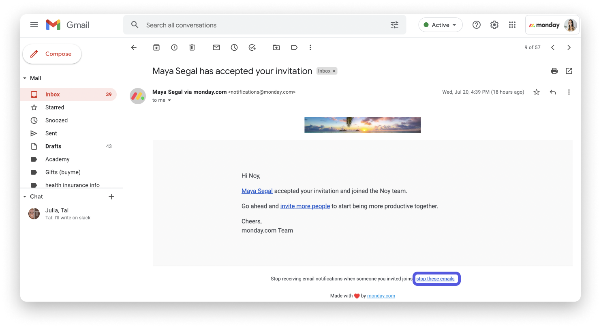The height and width of the screenshot is (328, 601).
Task: Open the Labels icon in toolbar
Action: click(294, 47)
